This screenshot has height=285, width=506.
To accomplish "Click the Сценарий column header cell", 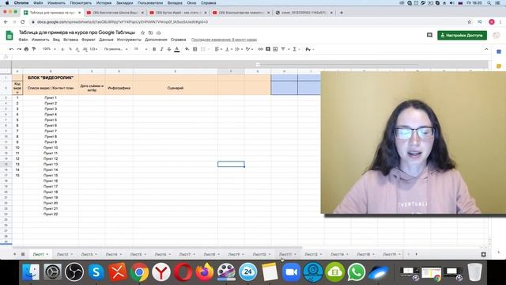I will click(176, 88).
